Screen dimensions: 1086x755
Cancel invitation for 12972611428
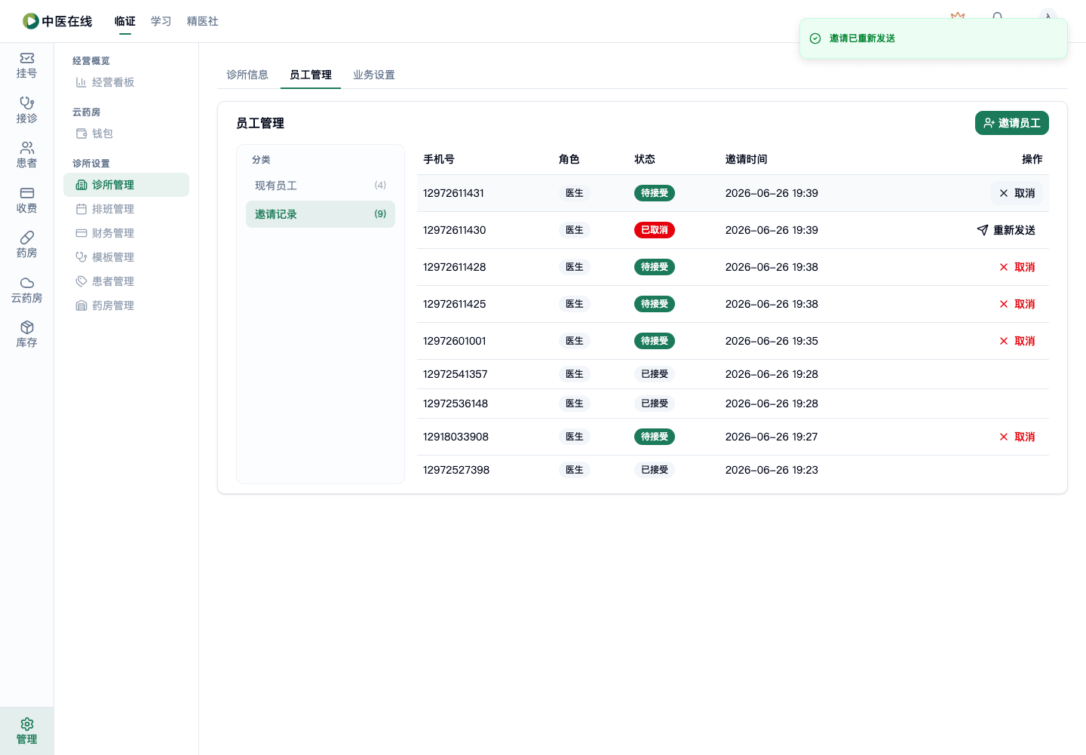click(1017, 267)
